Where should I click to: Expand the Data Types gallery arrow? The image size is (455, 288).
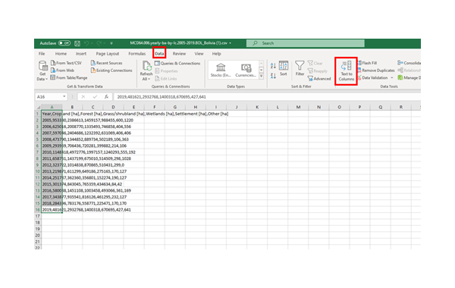[261, 77]
